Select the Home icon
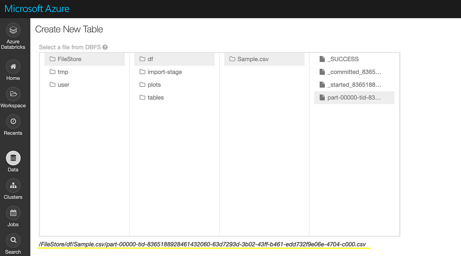The height and width of the screenshot is (256, 461). pyautogui.click(x=13, y=67)
